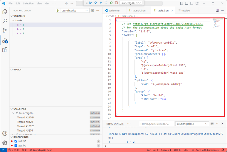Open the Search view in activity bar
The height and width of the screenshot is (152, 227).
click(5, 21)
